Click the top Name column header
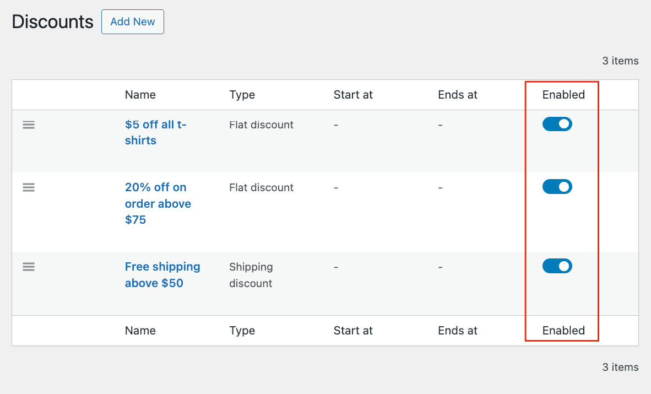 coord(140,95)
